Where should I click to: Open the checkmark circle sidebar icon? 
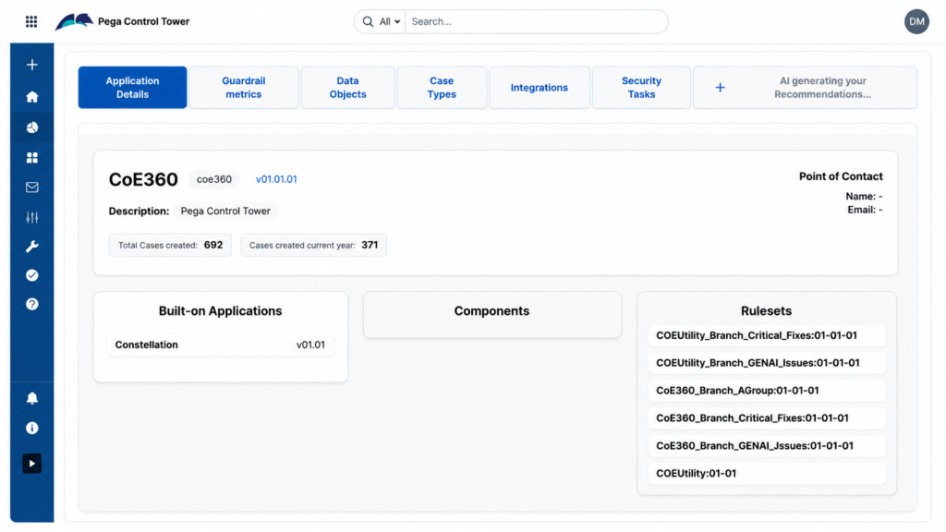coord(32,275)
